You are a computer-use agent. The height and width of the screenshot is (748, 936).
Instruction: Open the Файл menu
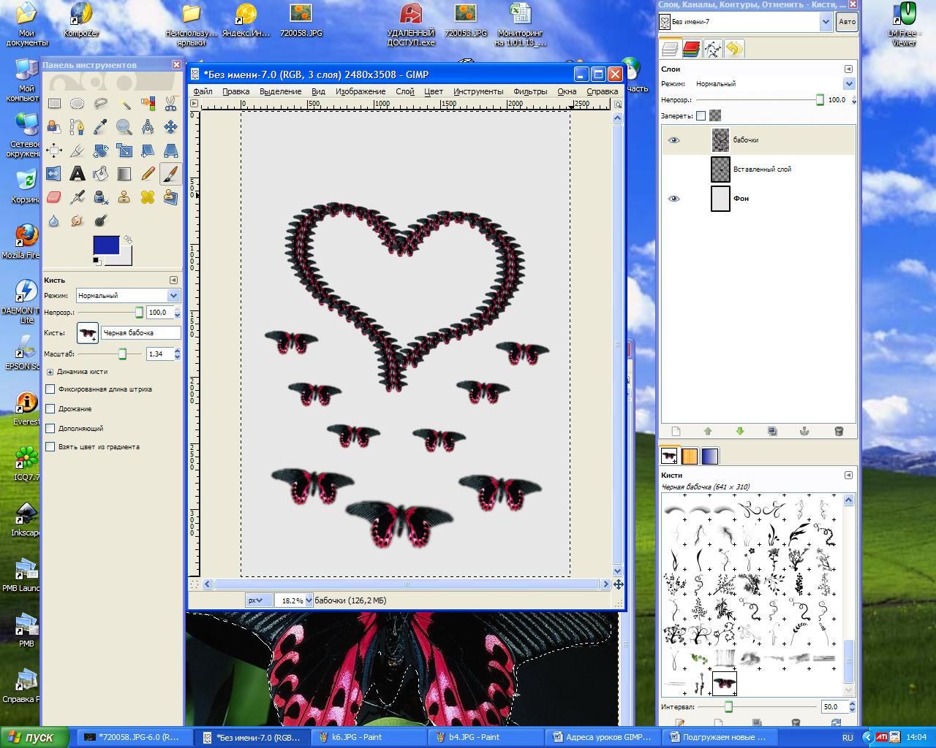click(x=203, y=91)
